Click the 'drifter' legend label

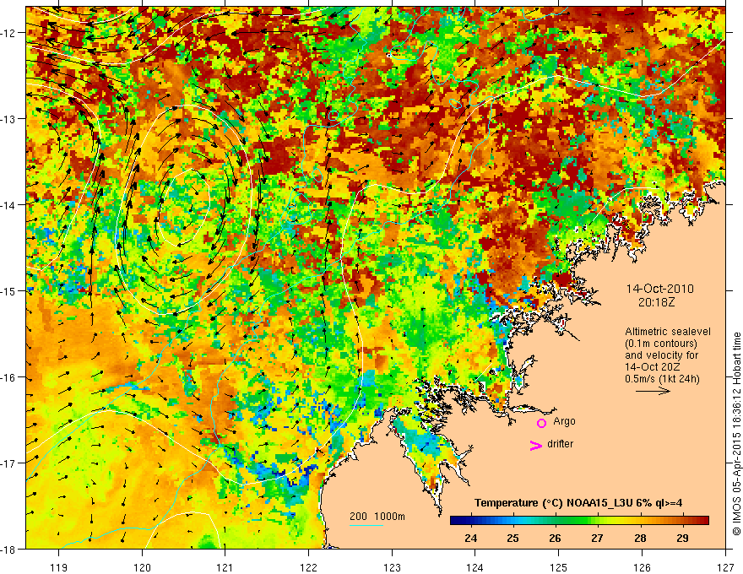coord(560,444)
